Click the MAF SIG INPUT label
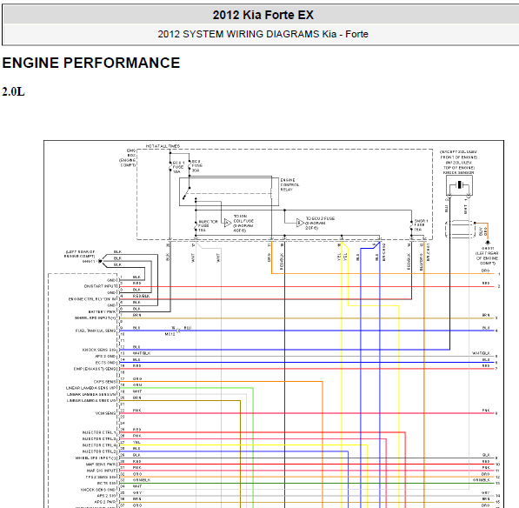Image resolution: width=519 pixels, height=508 pixels. [102, 471]
